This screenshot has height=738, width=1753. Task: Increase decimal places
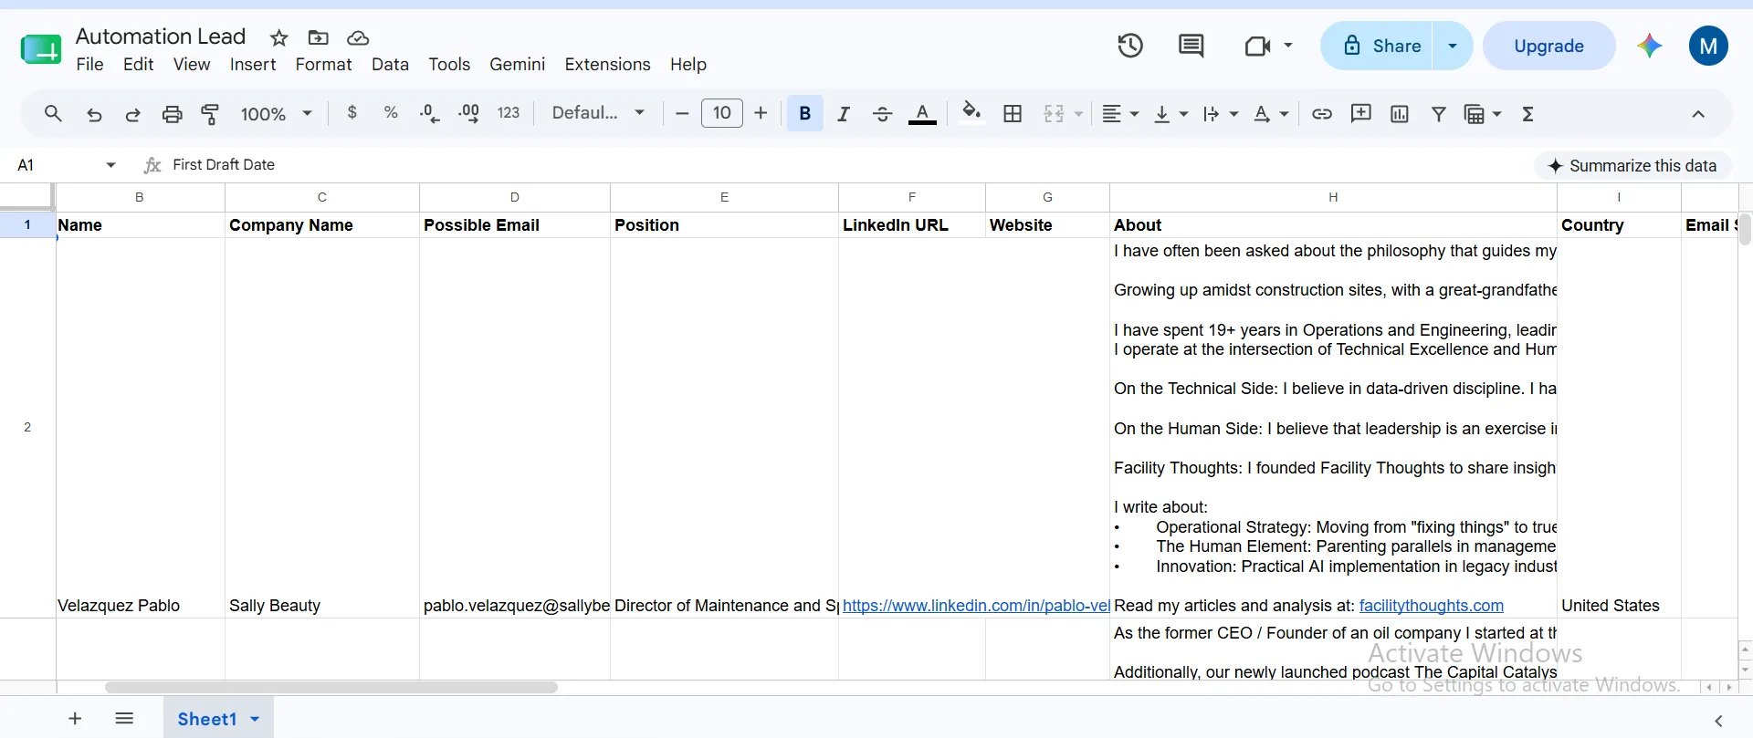(x=468, y=113)
